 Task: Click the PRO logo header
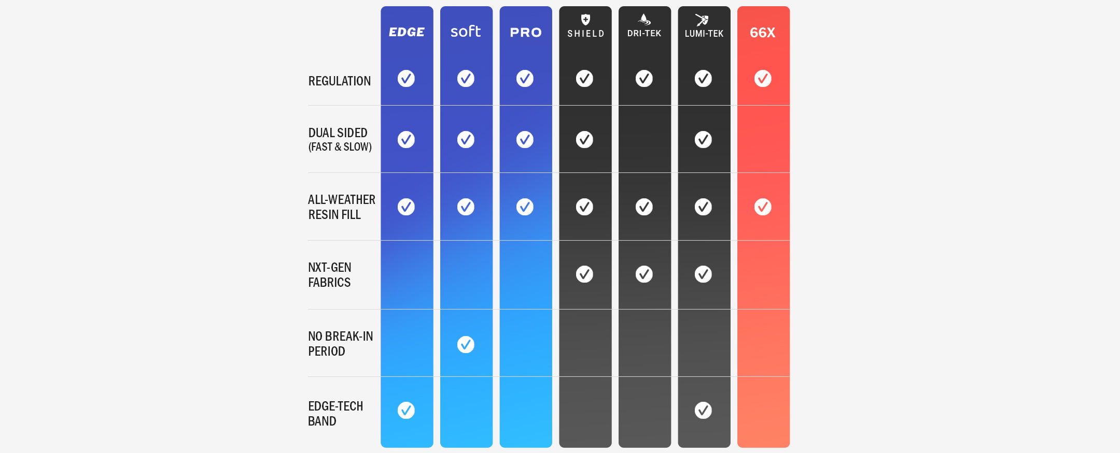click(x=526, y=33)
